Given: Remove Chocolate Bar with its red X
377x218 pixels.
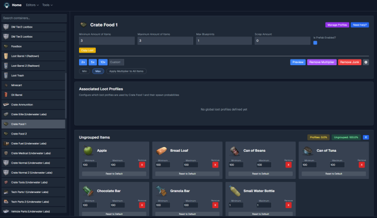Looking at the screenshot, I should point(142,205).
